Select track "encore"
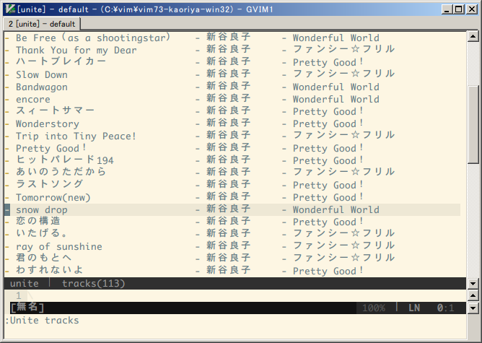 pyautogui.click(x=33, y=100)
